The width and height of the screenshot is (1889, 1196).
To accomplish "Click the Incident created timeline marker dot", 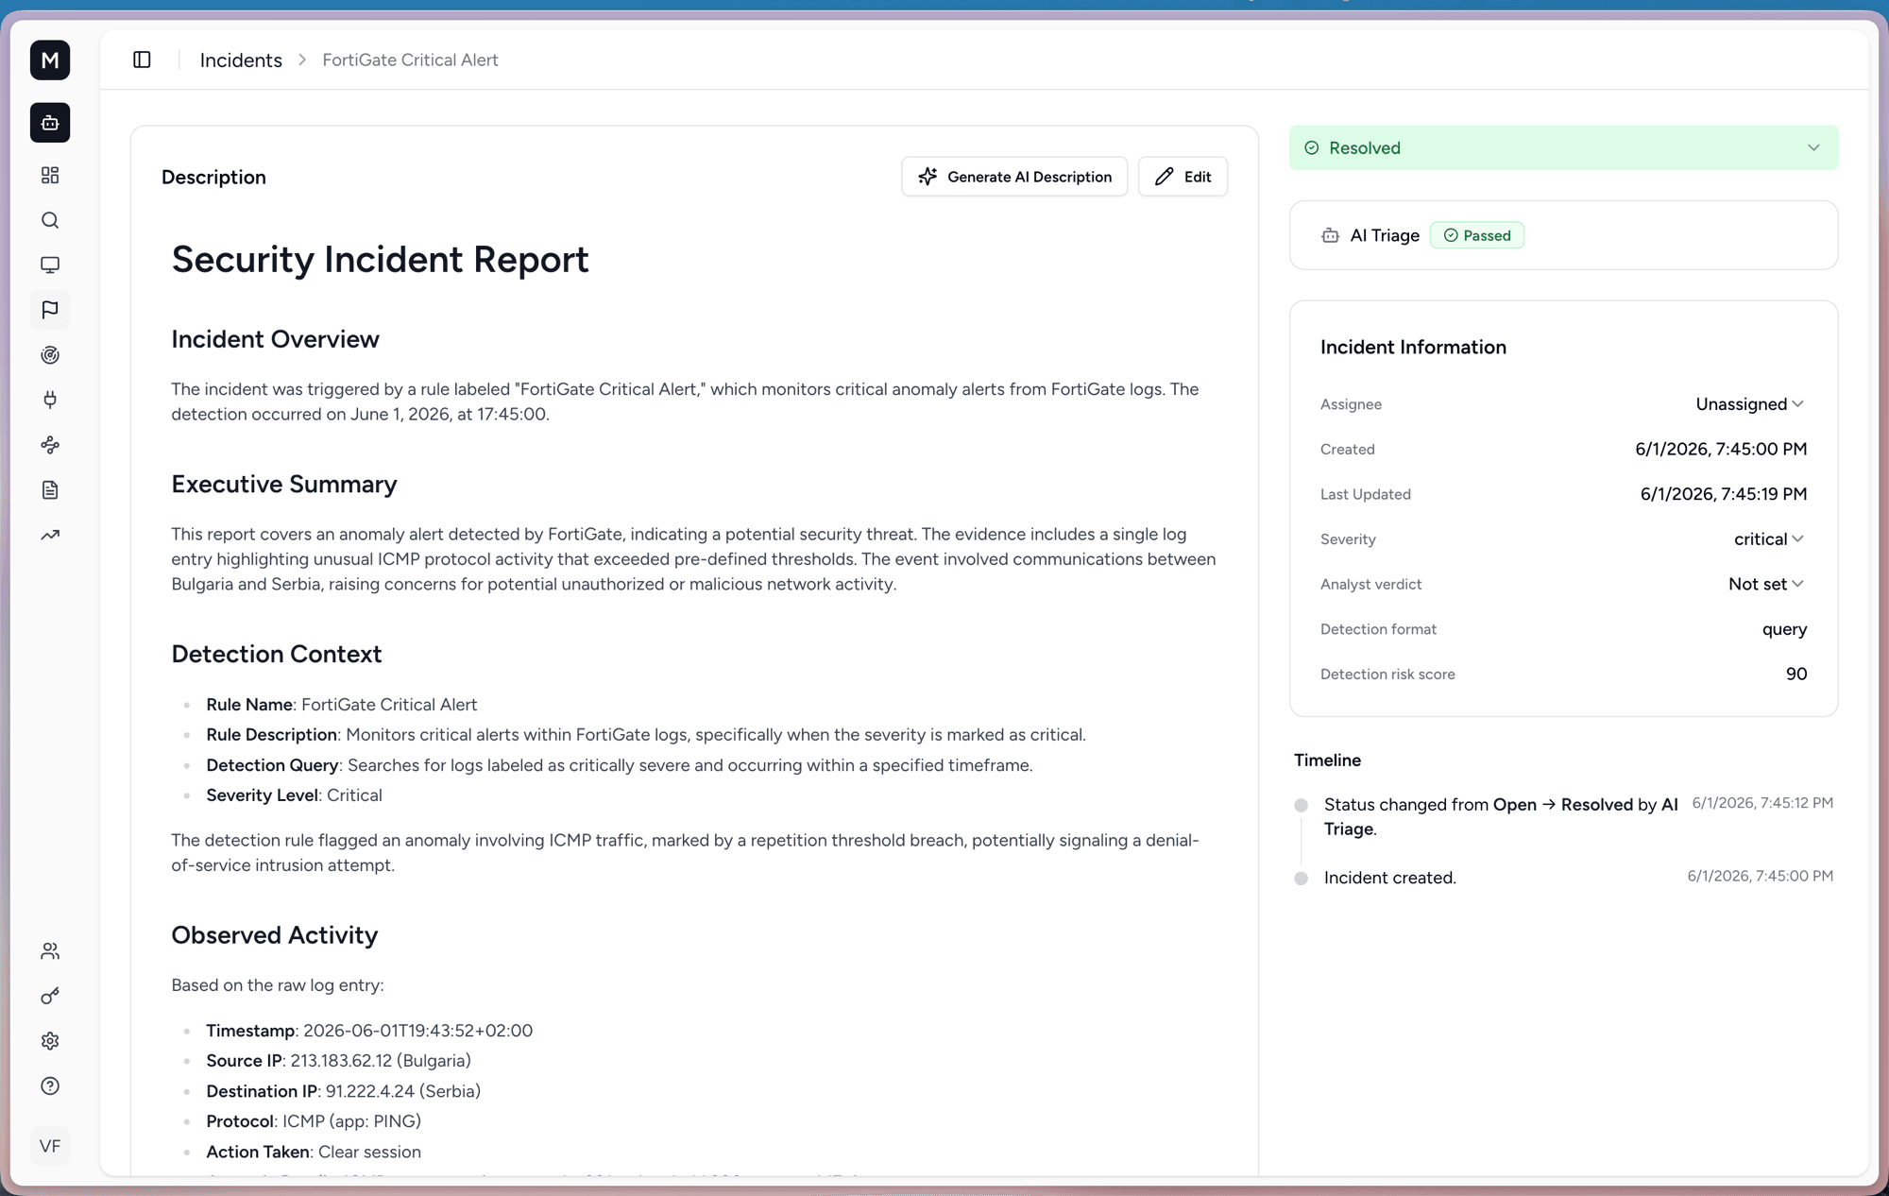I will coord(1301,879).
